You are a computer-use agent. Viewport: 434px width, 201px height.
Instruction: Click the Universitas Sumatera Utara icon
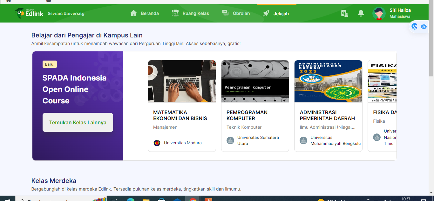230,140
